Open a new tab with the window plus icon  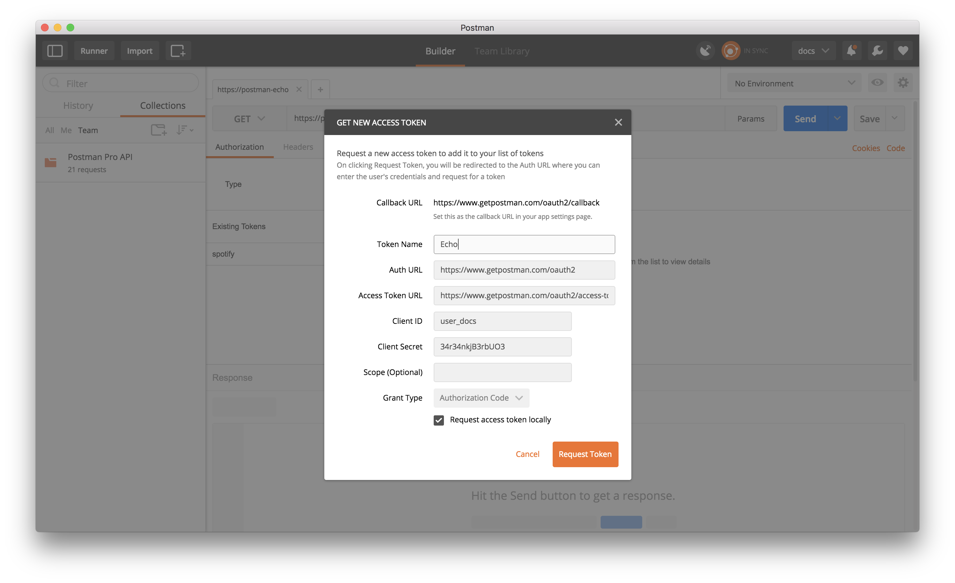coord(178,51)
